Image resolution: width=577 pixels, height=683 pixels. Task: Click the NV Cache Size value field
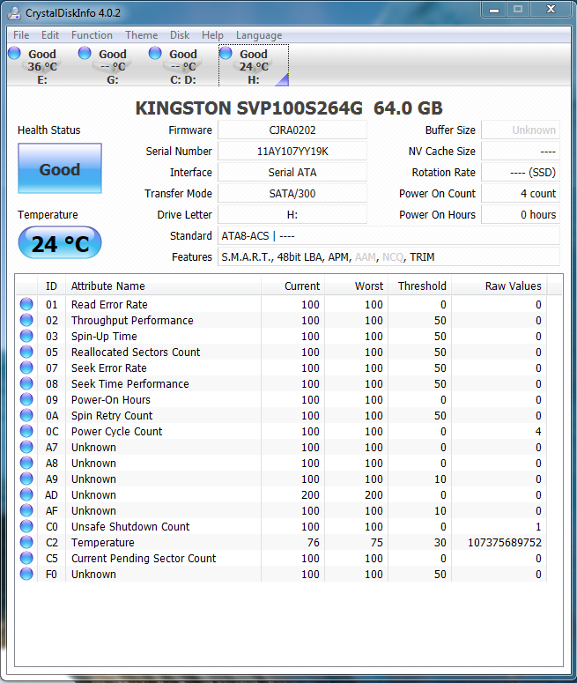521,152
